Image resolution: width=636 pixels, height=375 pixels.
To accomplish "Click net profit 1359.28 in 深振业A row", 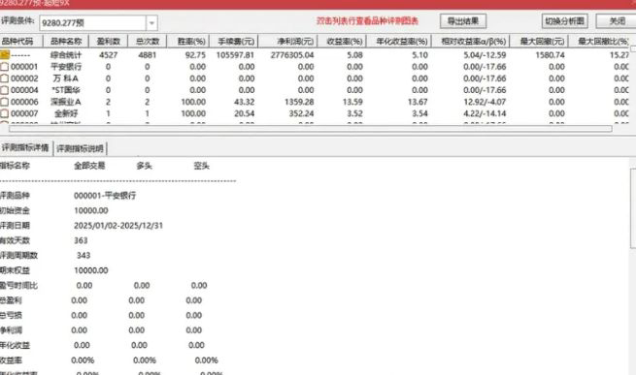I will pos(299,102).
